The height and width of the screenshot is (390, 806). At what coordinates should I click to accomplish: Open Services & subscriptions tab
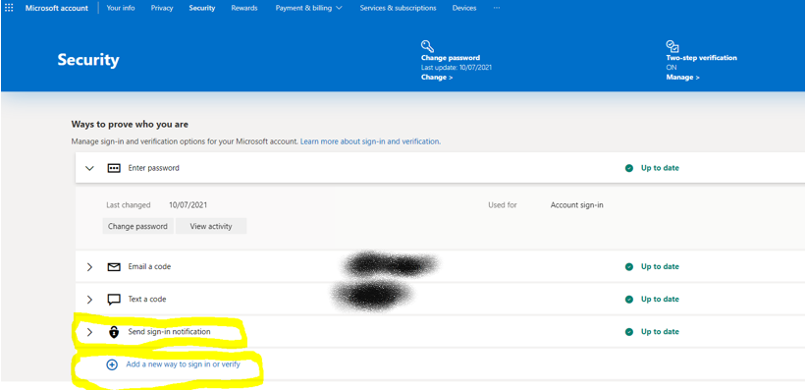[398, 8]
